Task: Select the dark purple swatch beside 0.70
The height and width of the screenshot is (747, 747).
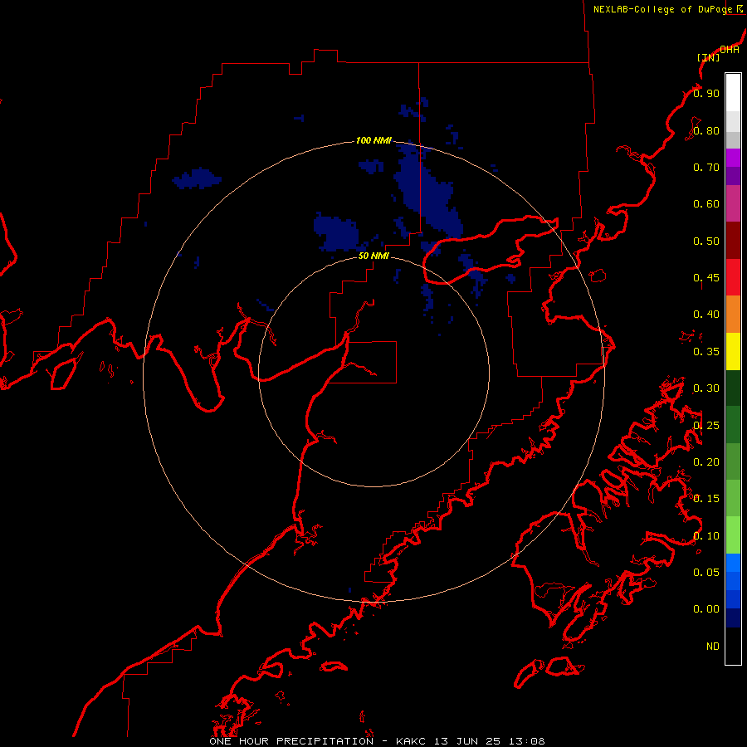Action: (733, 176)
